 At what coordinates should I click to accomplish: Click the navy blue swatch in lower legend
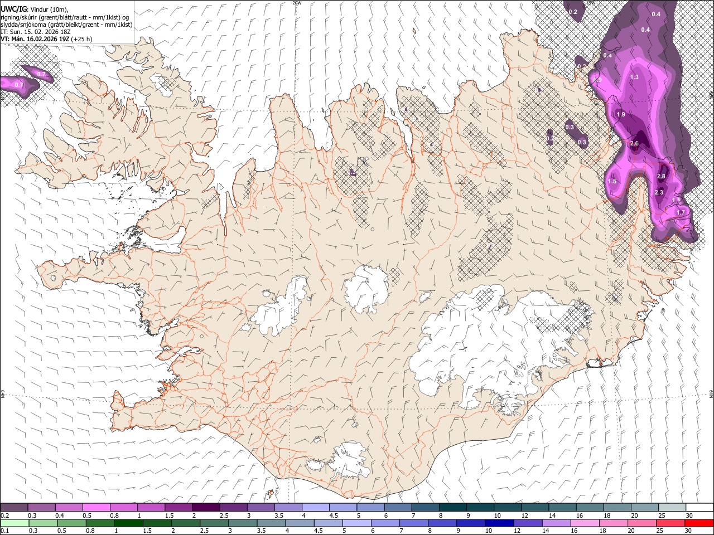498,523
